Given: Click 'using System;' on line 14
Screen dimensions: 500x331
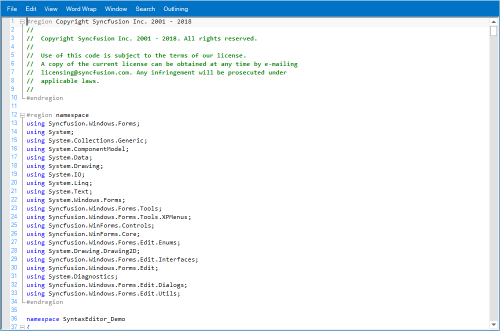Looking at the screenshot, I should pos(50,132).
